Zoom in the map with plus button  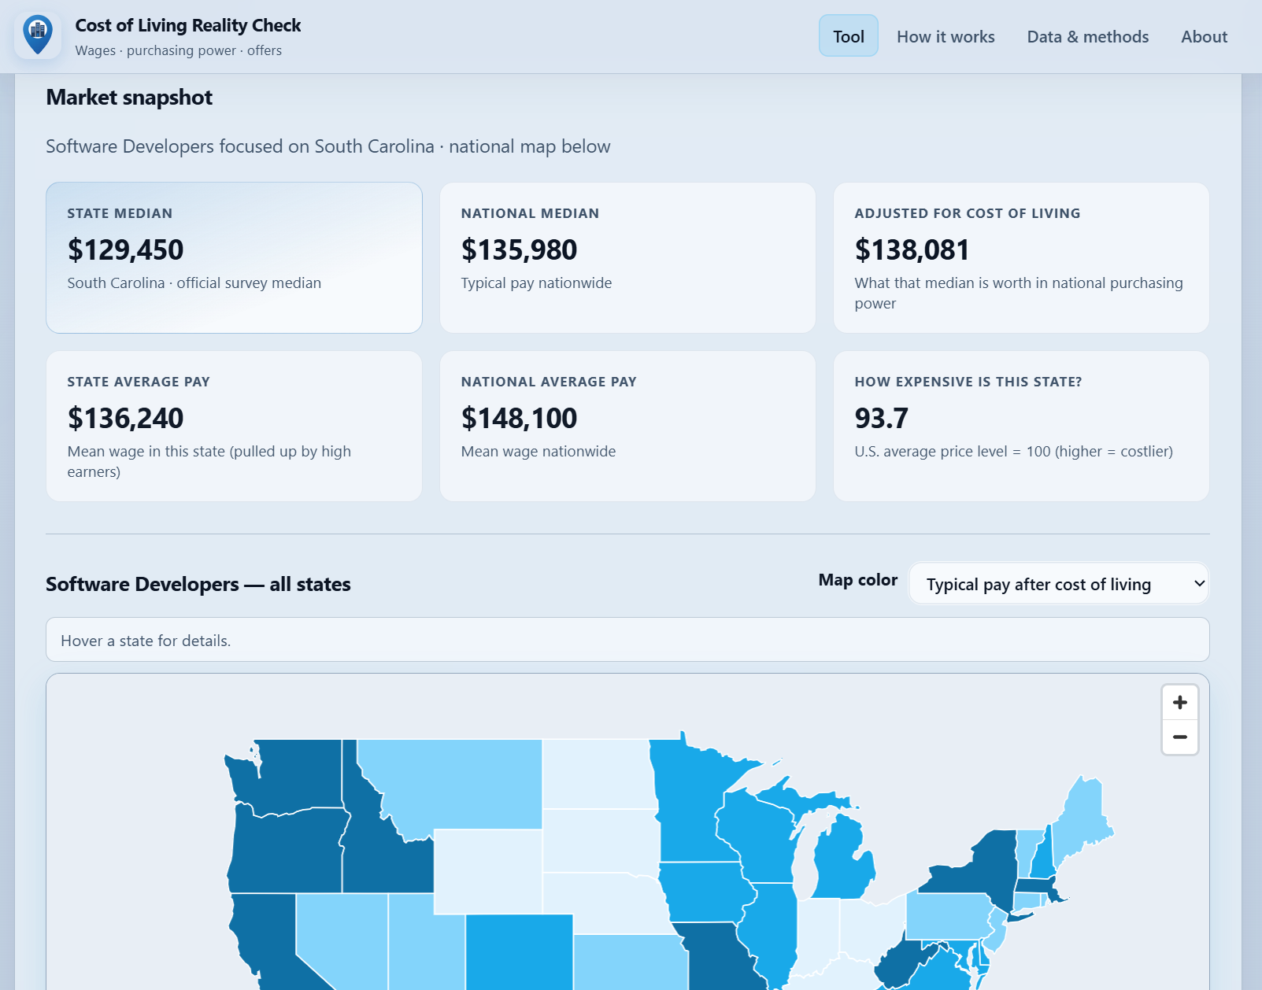click(1179, 702)
